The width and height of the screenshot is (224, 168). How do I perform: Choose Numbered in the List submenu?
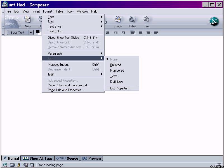pyautogui.click(x=122, y=70)
